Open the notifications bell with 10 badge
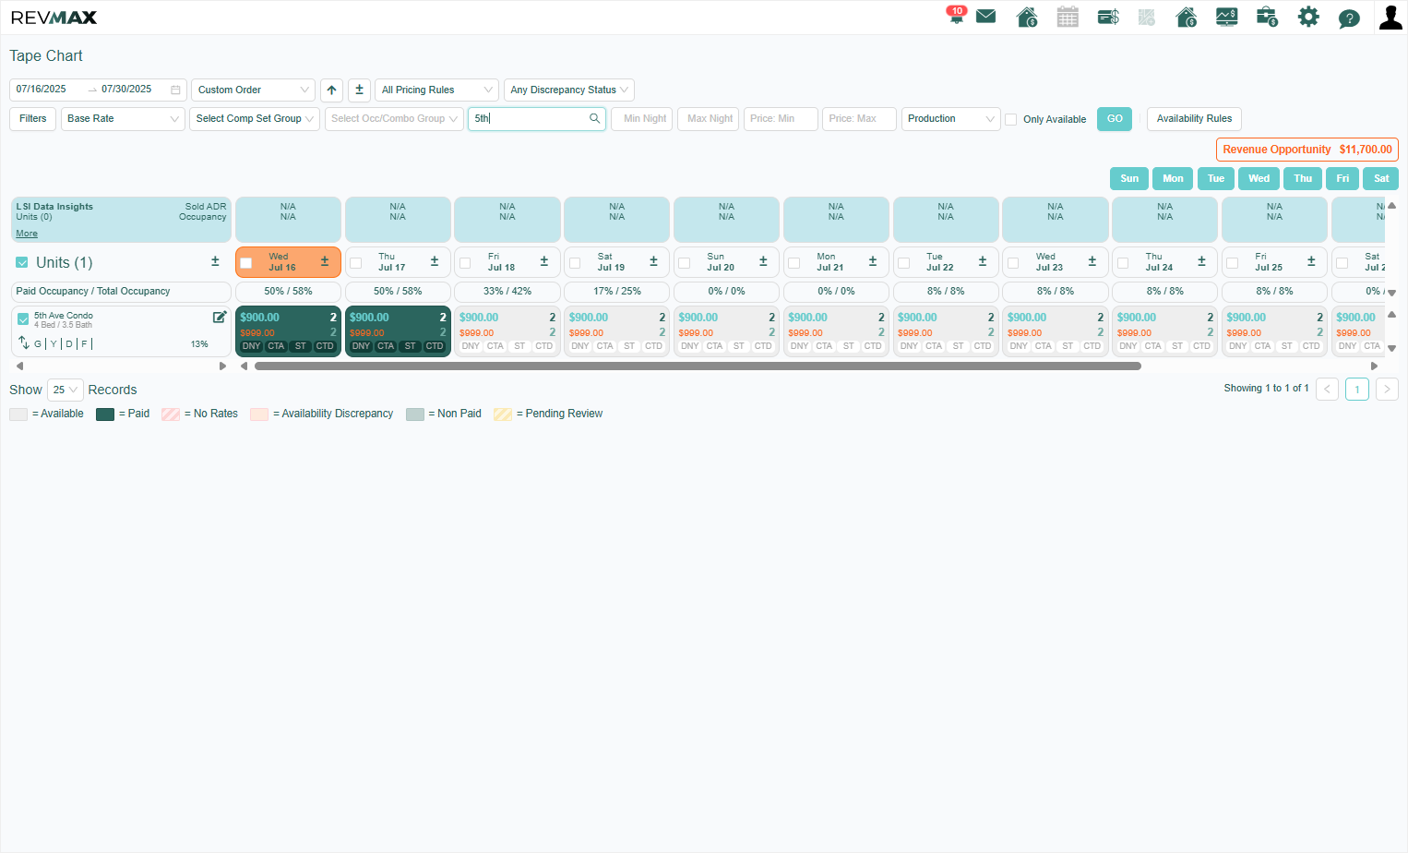Viewport: 1408px width, 853px height. pos(956,16)
